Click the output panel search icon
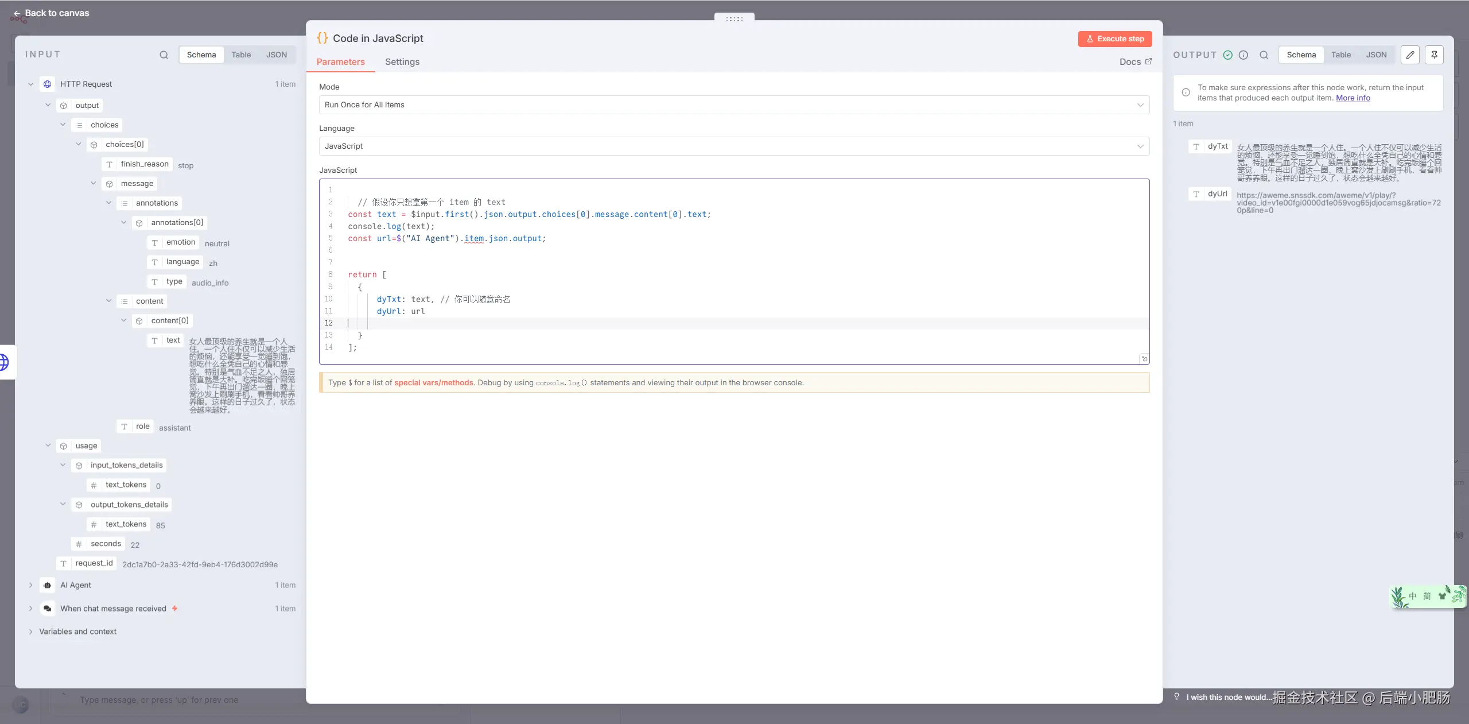Screen dimensions: 1469x724 (x=1264, y=55)
